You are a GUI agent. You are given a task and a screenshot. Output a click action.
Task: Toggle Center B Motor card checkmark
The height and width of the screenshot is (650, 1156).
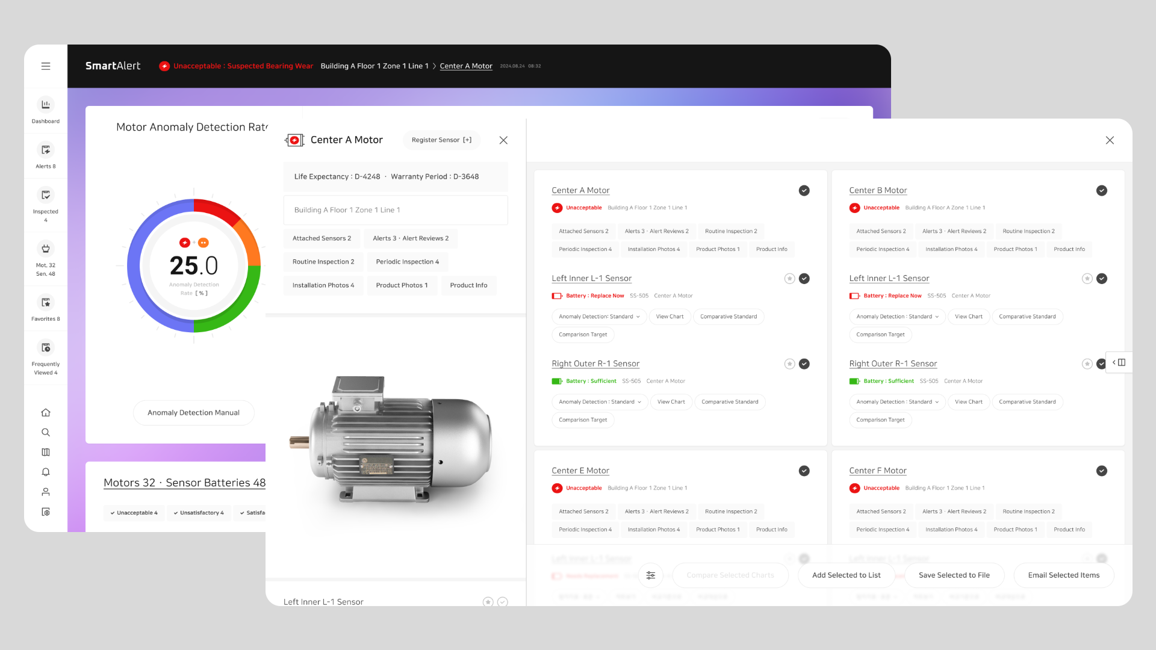1101,191
